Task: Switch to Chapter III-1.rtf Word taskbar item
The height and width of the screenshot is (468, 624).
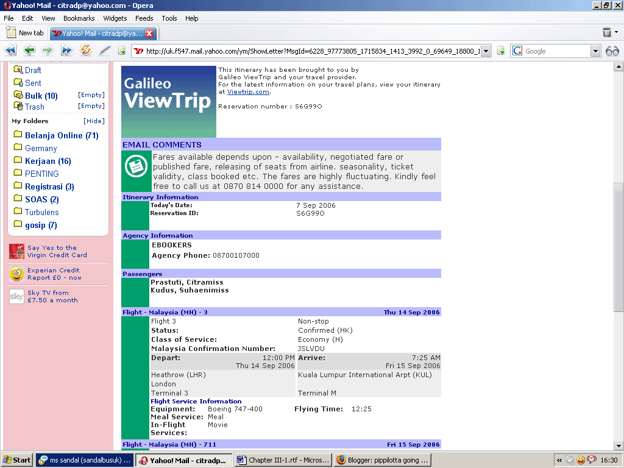Action: [283, 460]
